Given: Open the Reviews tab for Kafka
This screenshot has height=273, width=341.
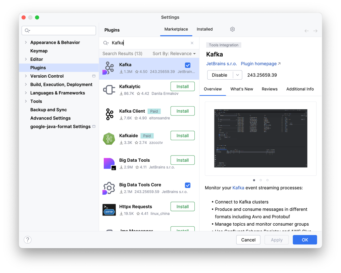Looking at the screenshot, I should click(269, 89).
